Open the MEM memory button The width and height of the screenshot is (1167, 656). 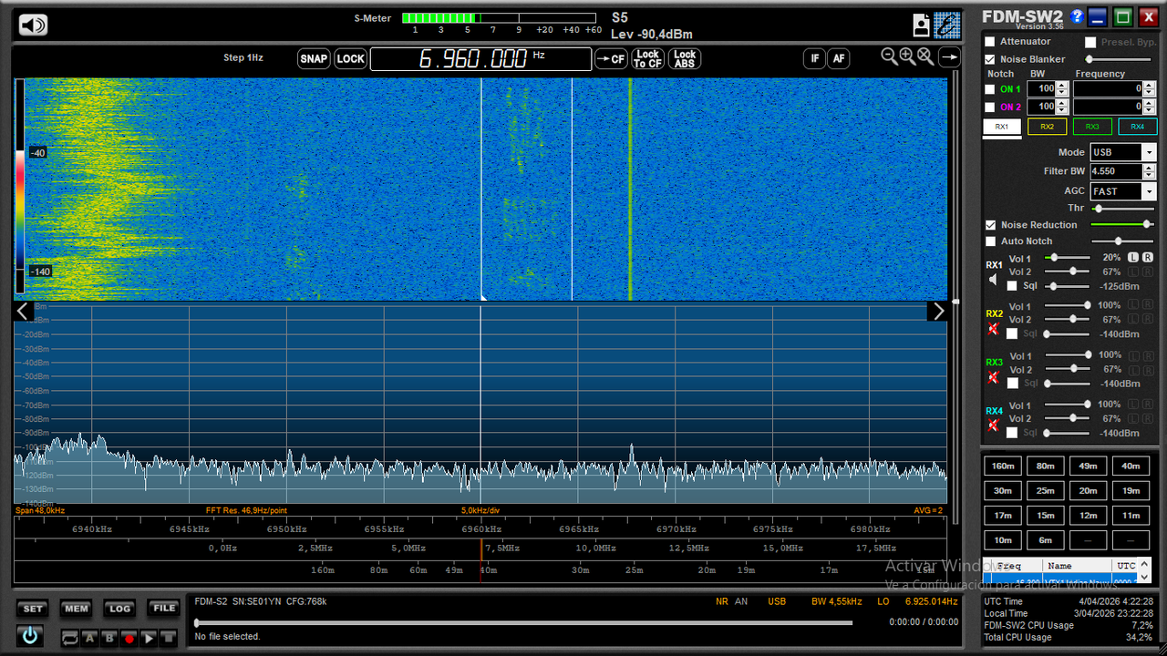pos(77,609)
